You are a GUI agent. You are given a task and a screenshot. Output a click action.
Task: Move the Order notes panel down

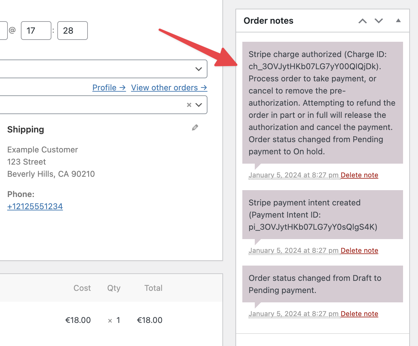pos(379,21)
